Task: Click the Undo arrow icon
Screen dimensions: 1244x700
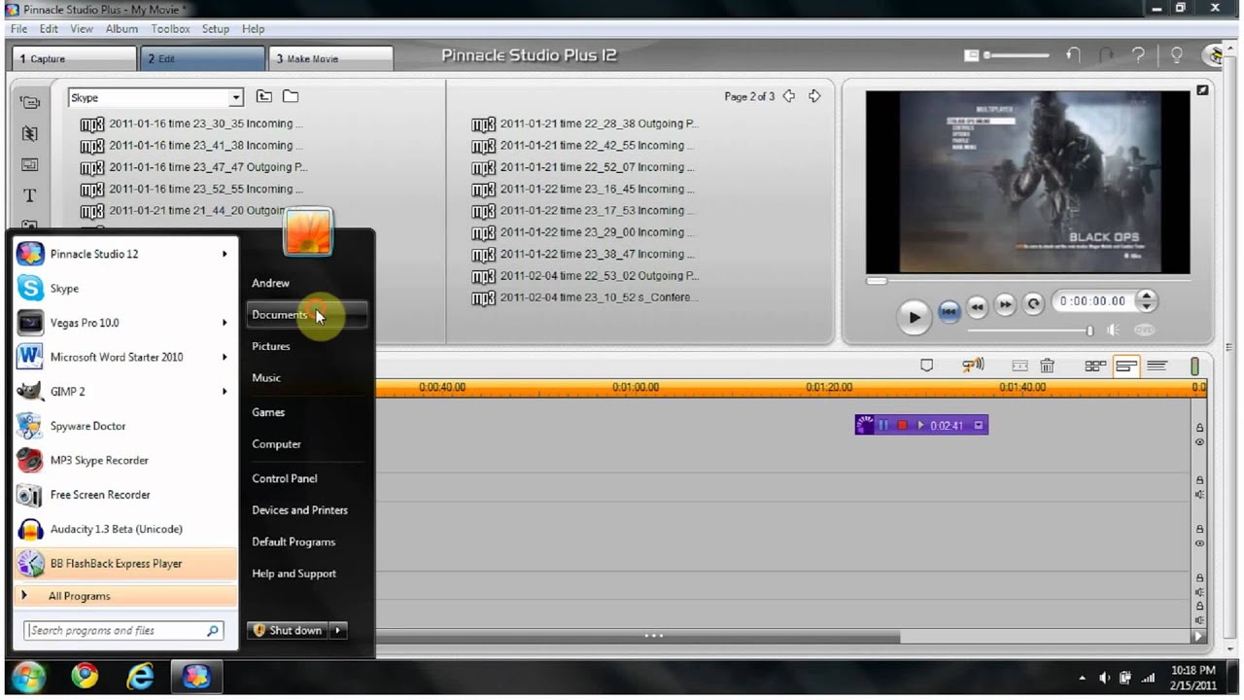Action: point(1074,56)
